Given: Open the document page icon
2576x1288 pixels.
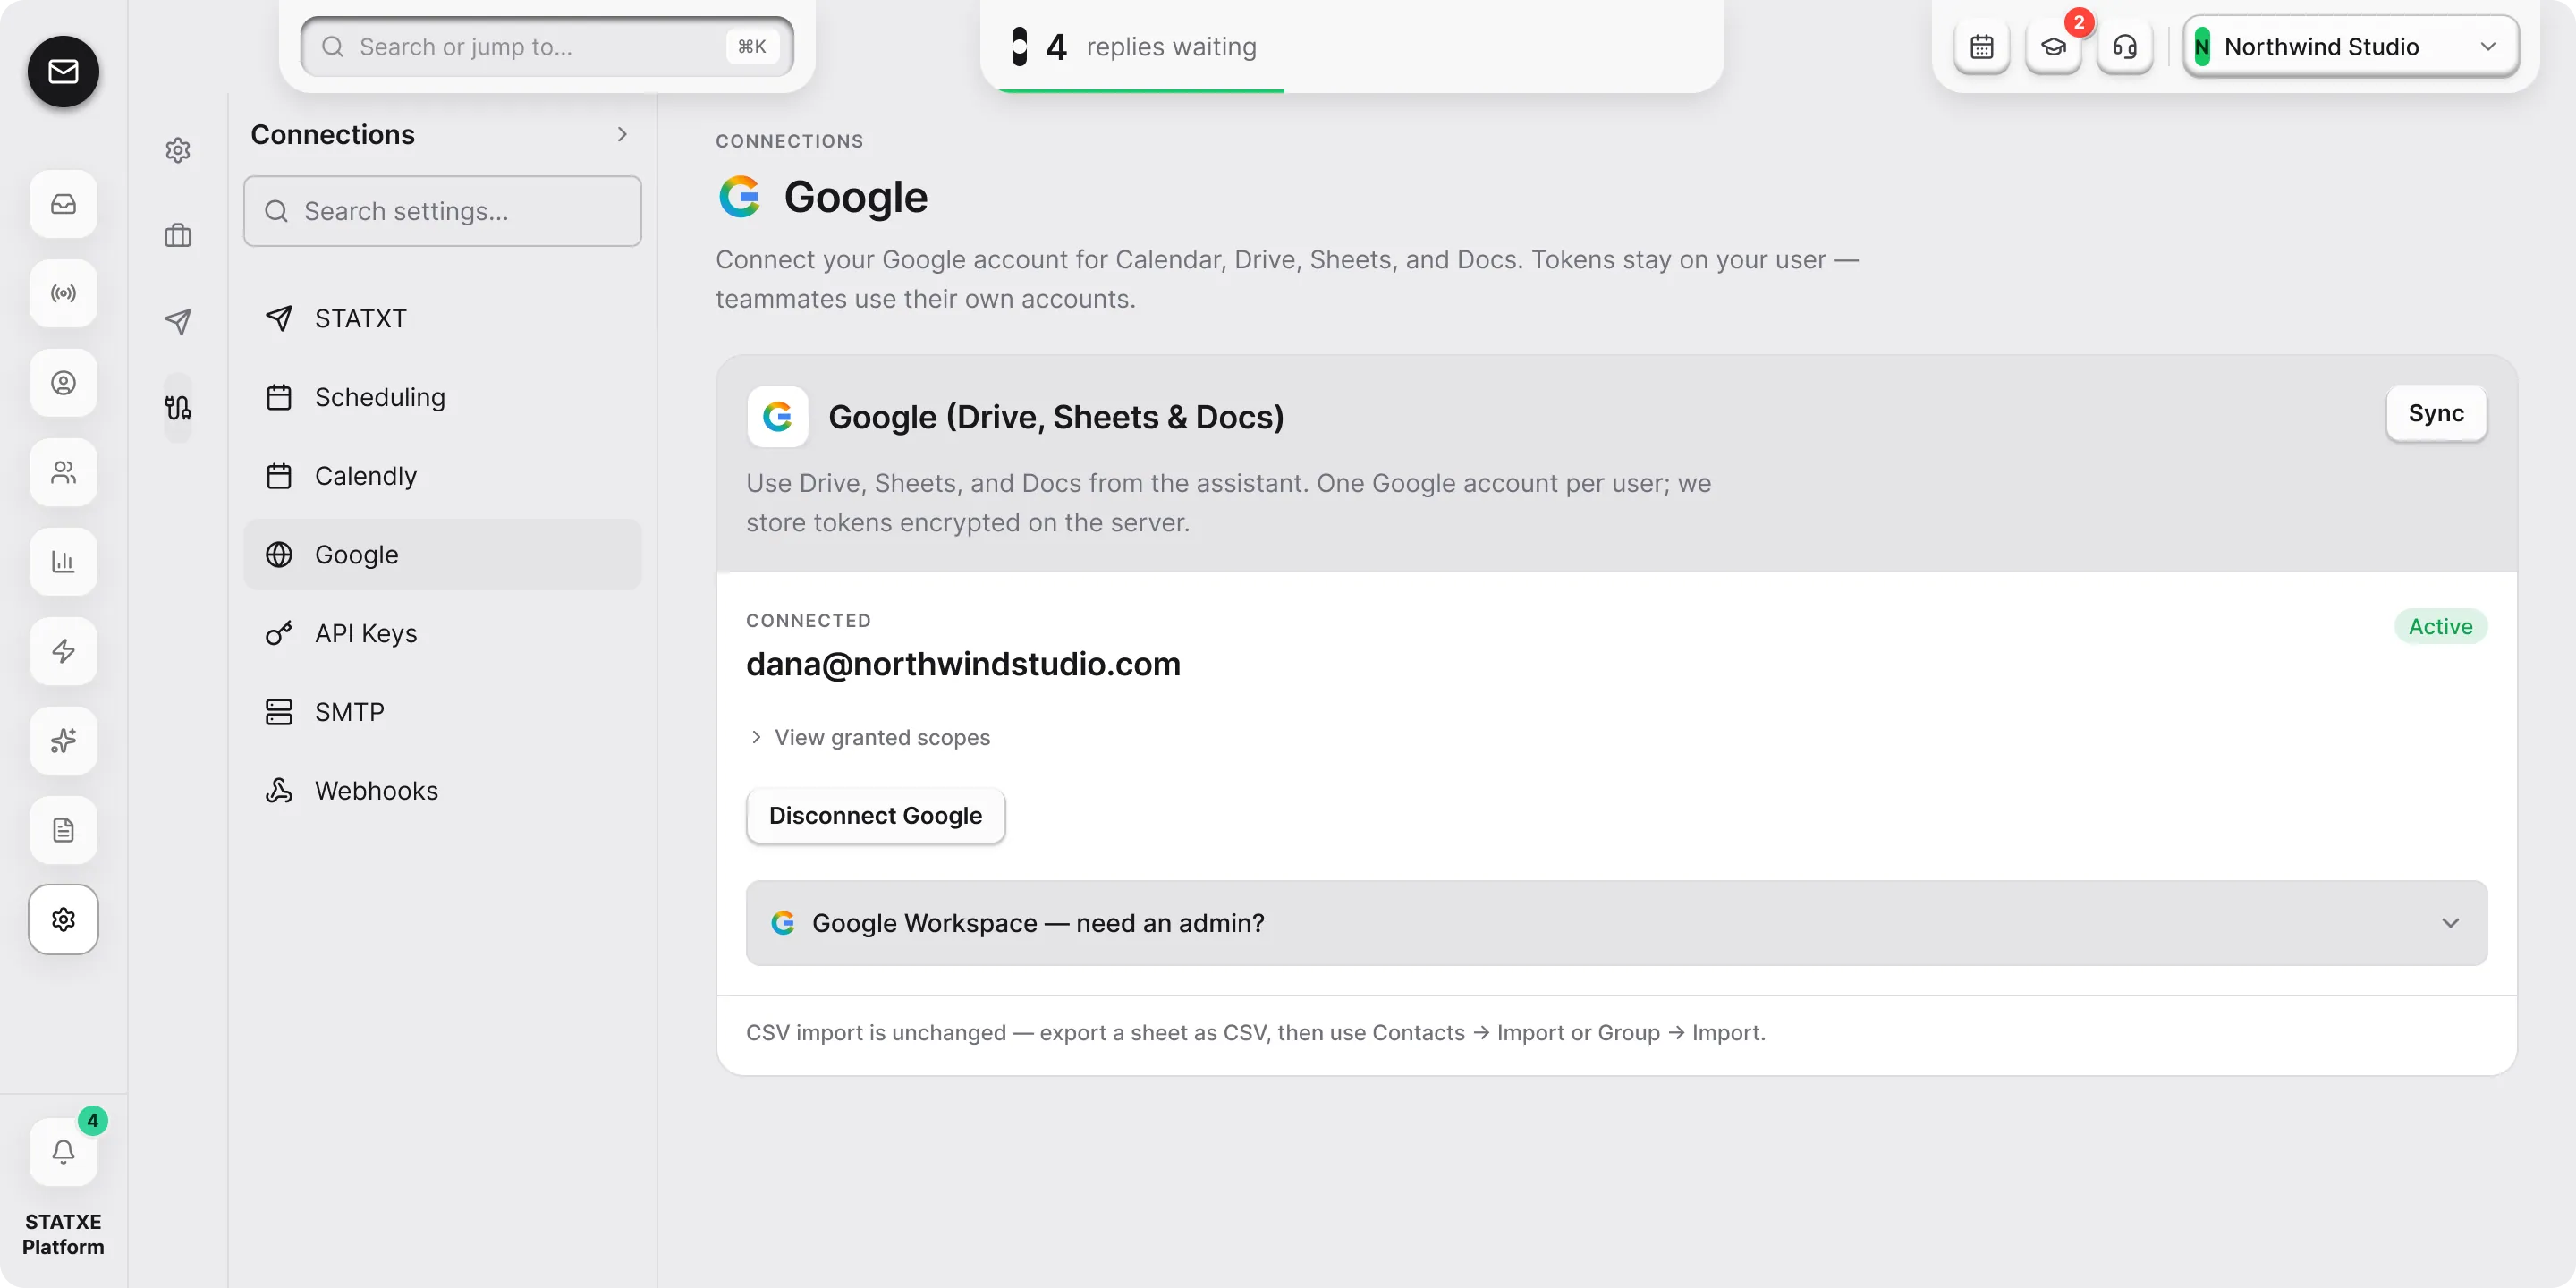Looking at the screenshot, I should [63, 830].
